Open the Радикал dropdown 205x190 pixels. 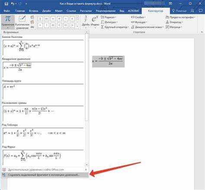(109, 17)
